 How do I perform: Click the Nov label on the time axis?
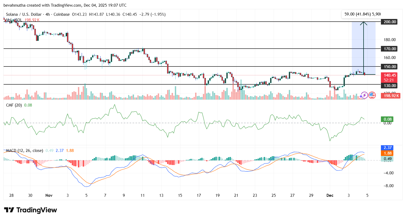(49, 195)
